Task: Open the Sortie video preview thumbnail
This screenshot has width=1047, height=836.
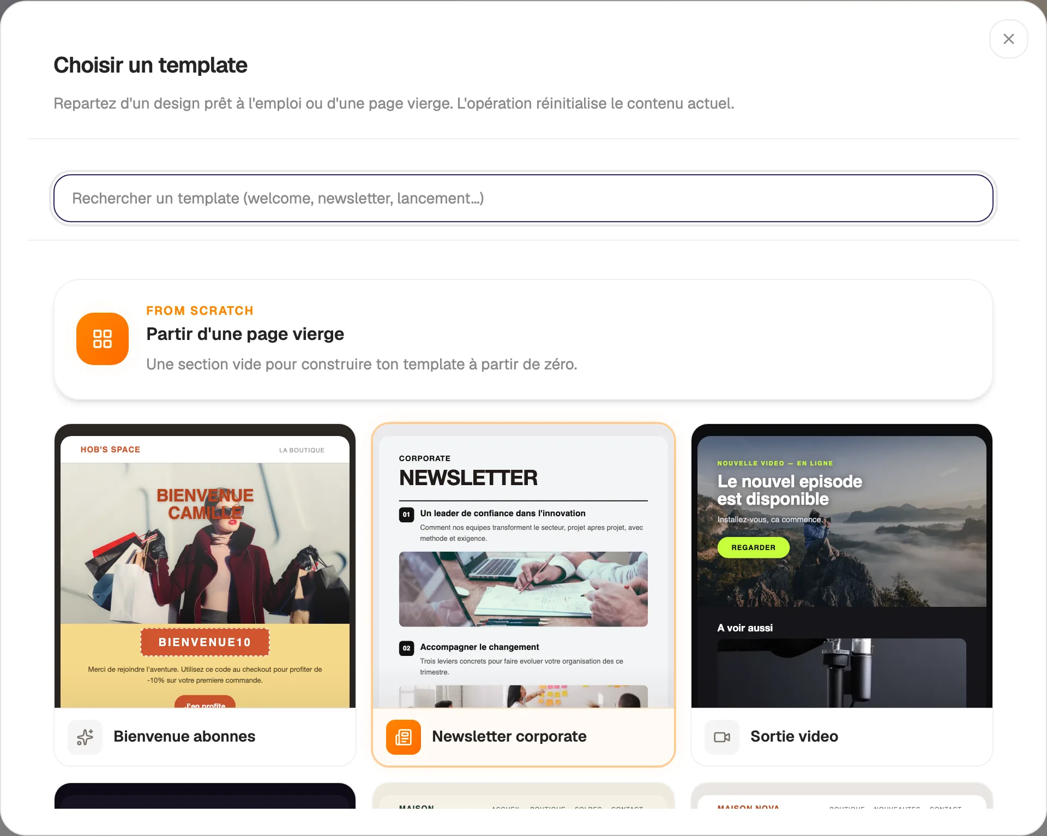Action: pyautogui.click(x=842, y=566)
